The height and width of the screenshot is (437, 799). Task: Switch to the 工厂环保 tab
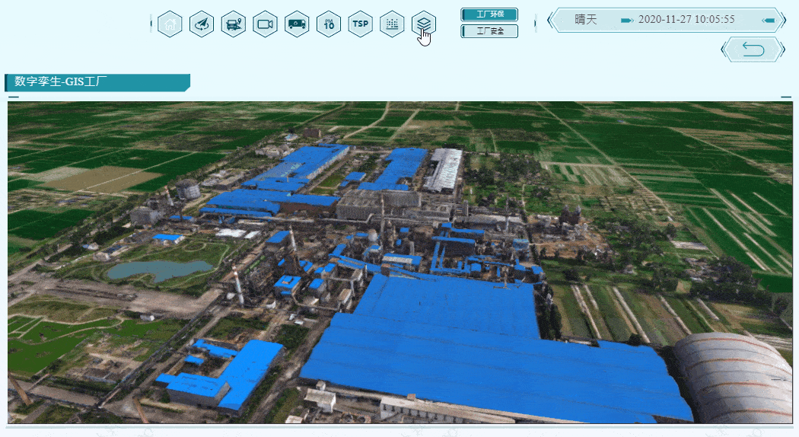tap(489, 14)
